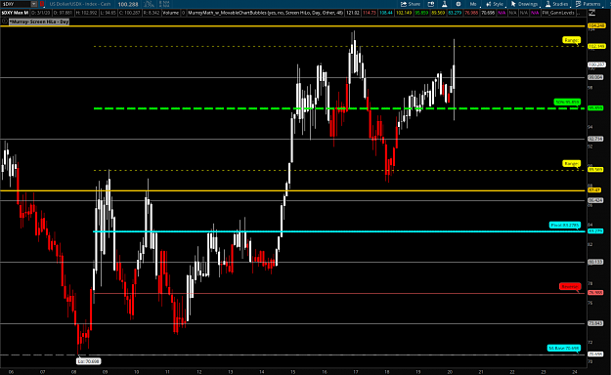The image size is (611, 375).
Task: Click the 92.714 gray price axis label
Action: coord(595,139)
